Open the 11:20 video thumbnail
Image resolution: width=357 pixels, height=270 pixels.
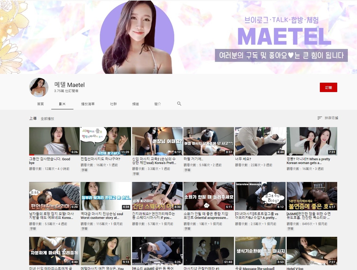[106, 141]
